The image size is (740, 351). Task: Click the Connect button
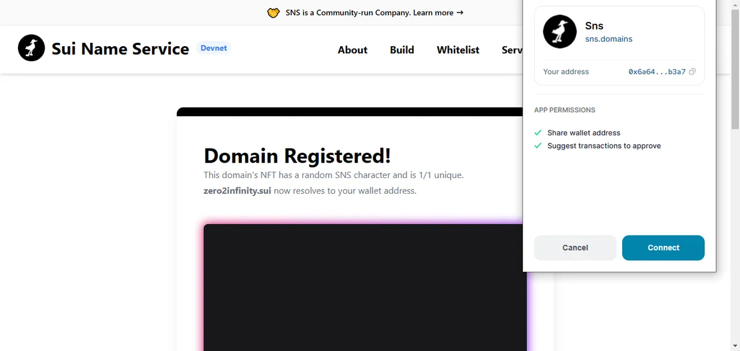point(663,247)
